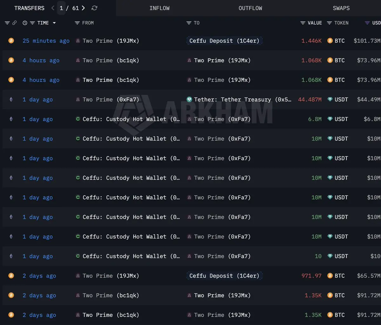Screen dimensions: 381x325
Task: Click Two Prime sender icon in 971.97 row
Action: (78, 276)
